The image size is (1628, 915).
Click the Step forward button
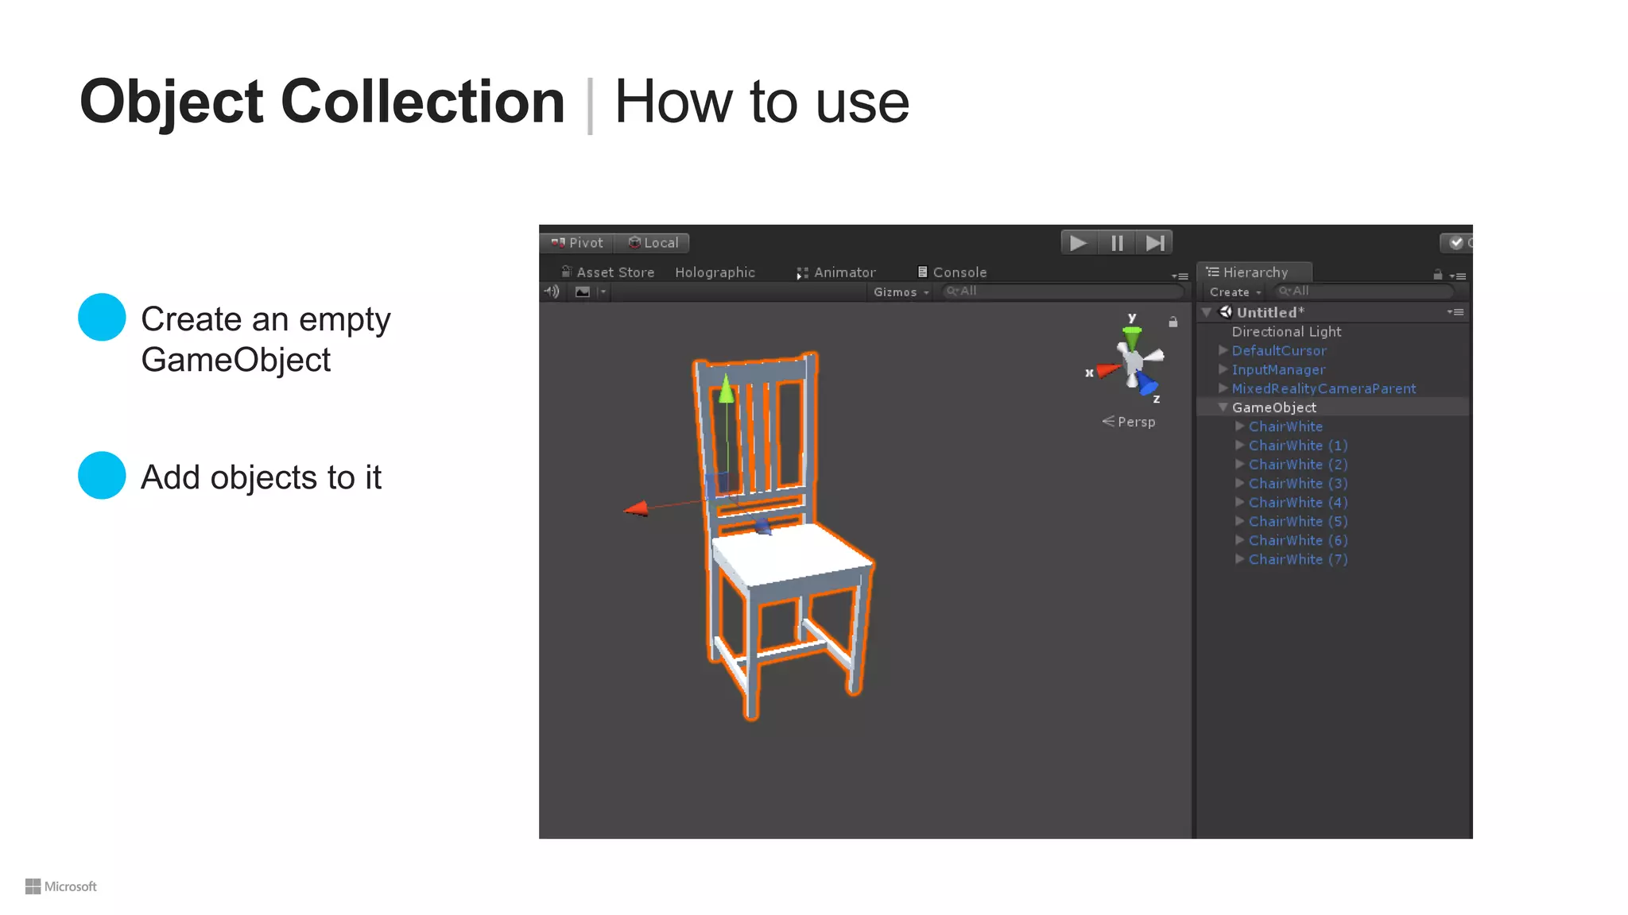tap(1154, 243)
